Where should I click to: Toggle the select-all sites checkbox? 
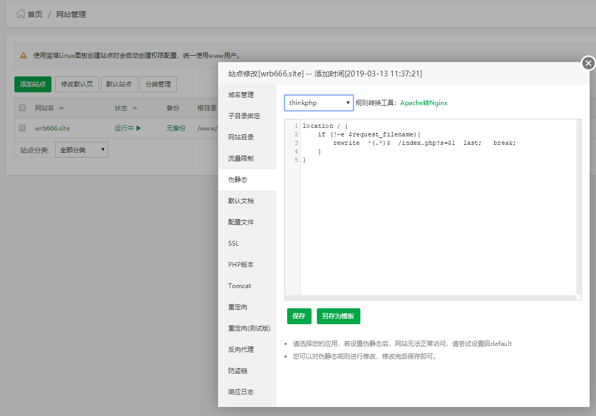22,108
